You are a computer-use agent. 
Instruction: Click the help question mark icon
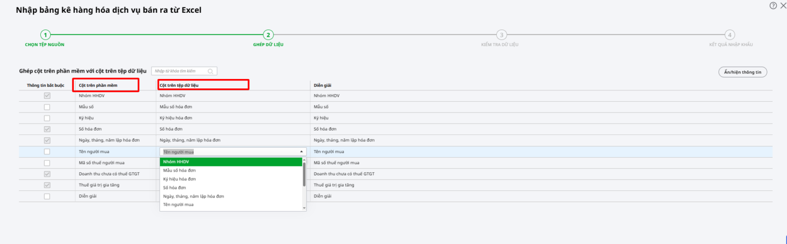click(x=773, y=6)
